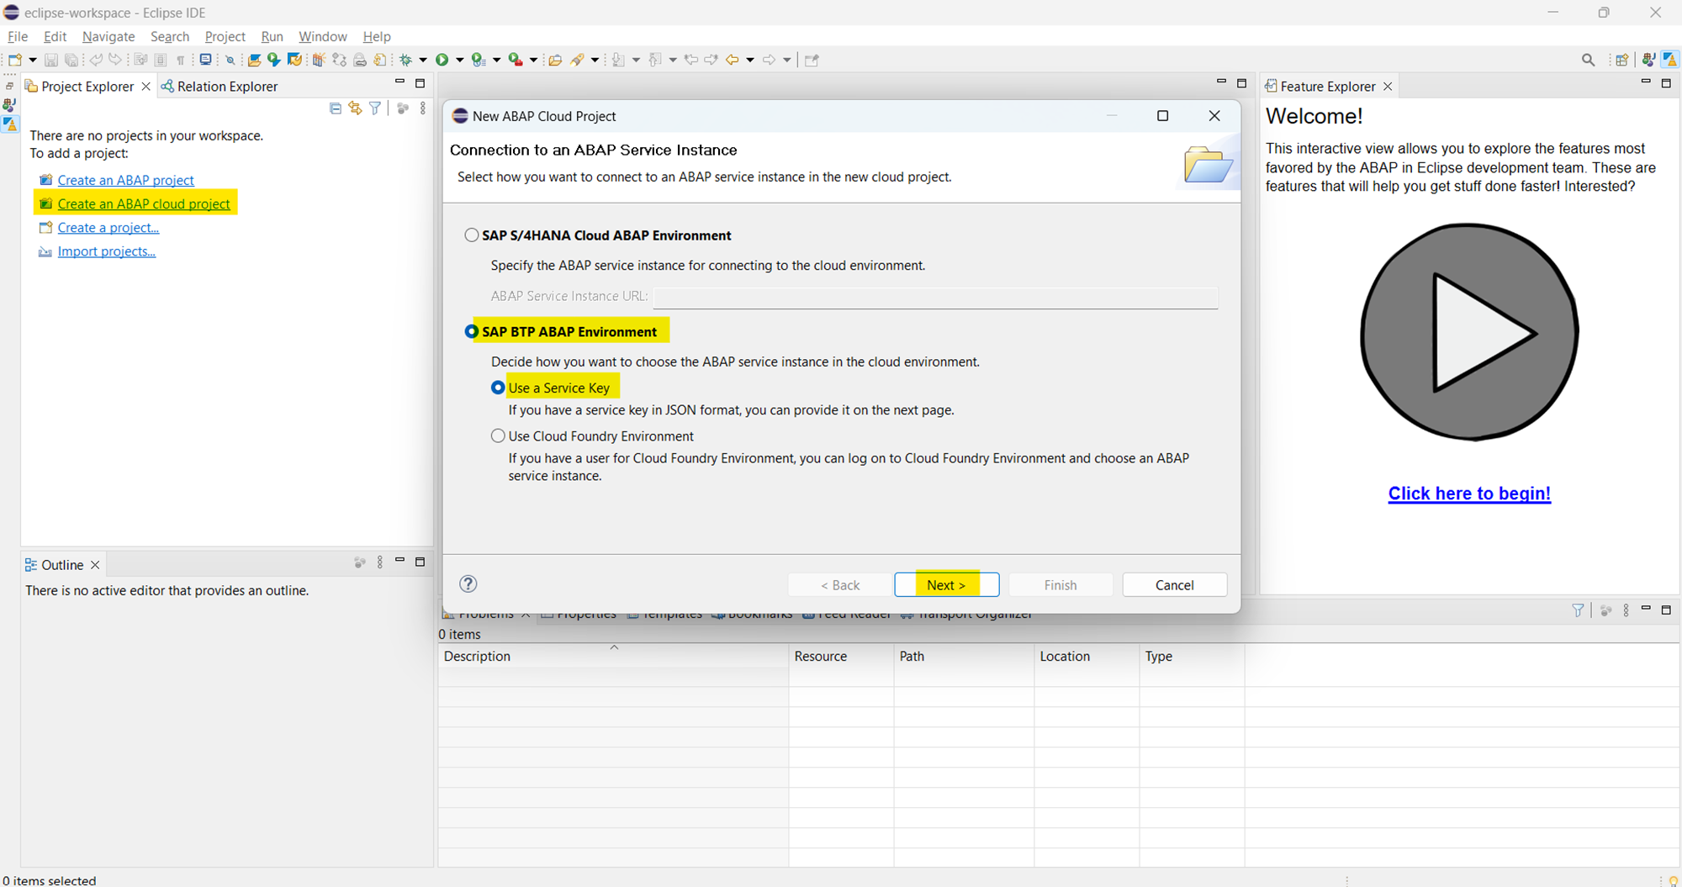Open the Navigate menu
The height and width of the screenshot is (887, 1682).
(x=108, y=37)
